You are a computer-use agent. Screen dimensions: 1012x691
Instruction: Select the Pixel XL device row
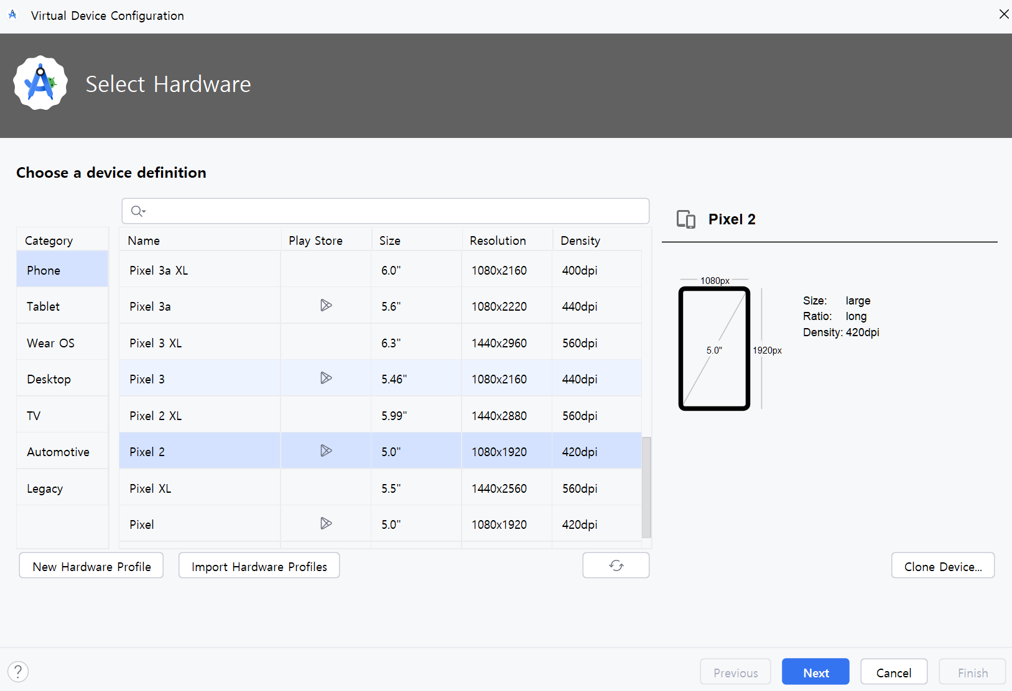coord(380,488)
